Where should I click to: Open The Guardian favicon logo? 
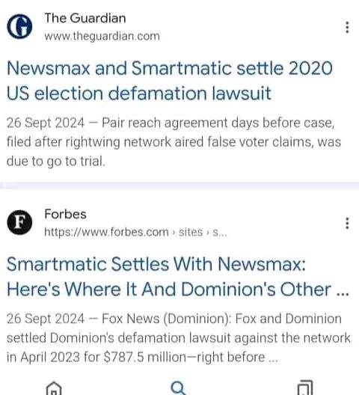pyautogui.click(x=19, y=26)
